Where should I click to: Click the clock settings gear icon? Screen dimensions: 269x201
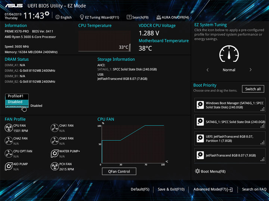point(47,13)
